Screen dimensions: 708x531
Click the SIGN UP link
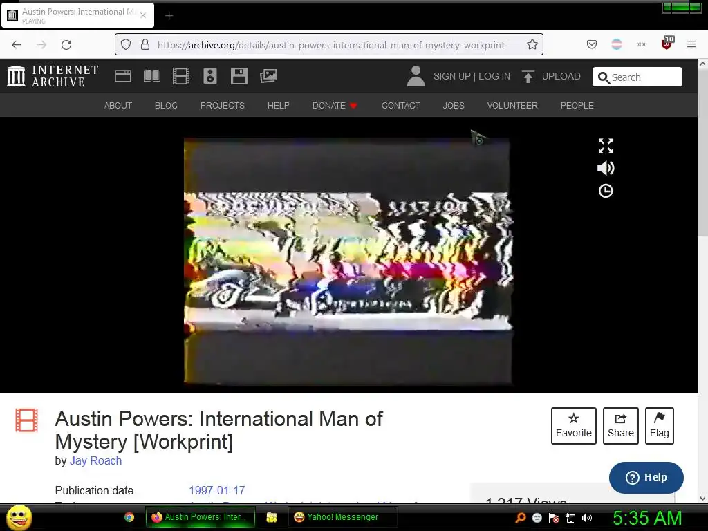[x=452, y=76]
